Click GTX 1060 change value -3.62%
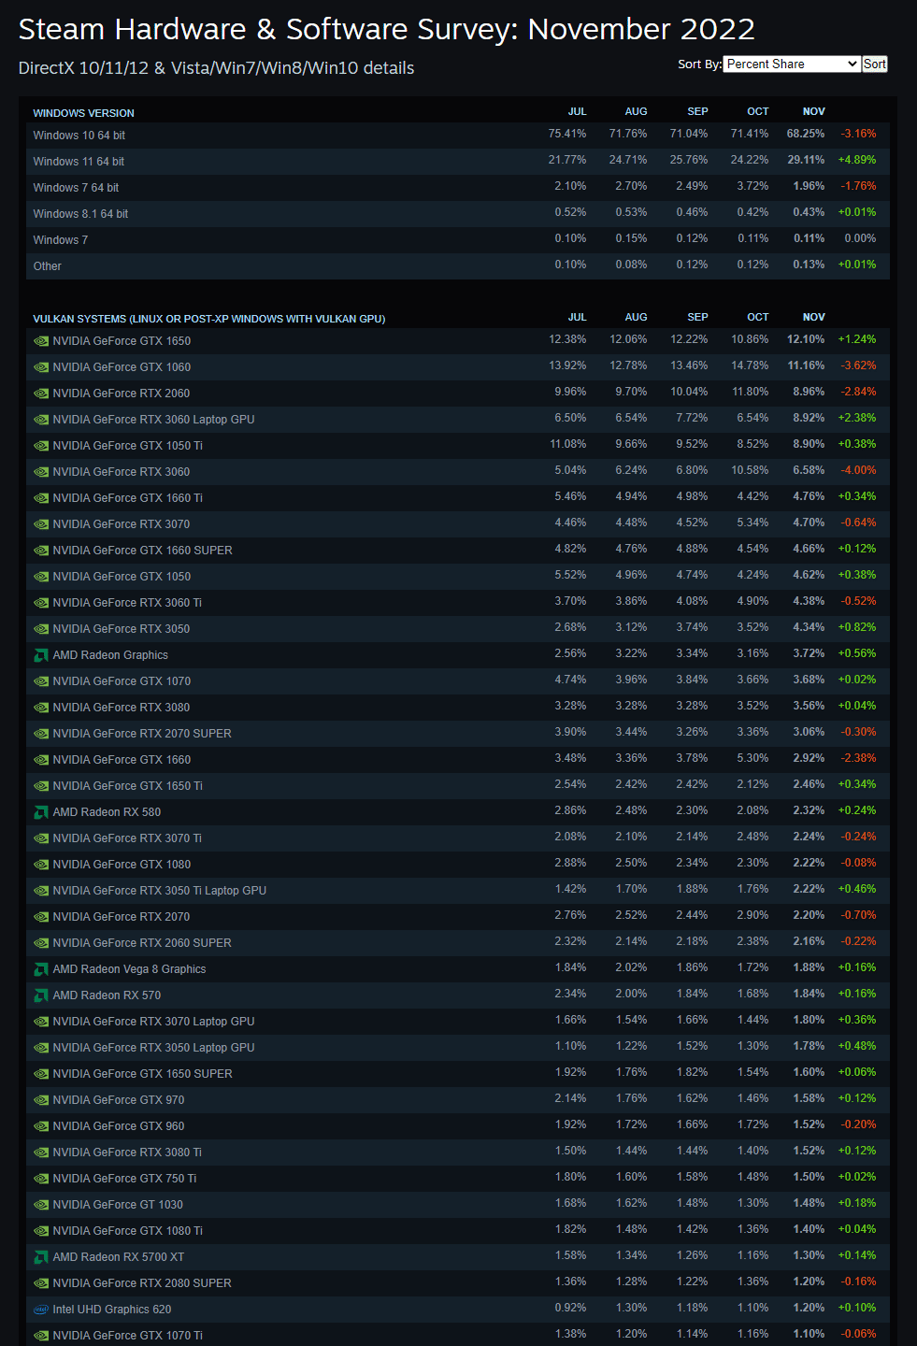 click(858, 365)
